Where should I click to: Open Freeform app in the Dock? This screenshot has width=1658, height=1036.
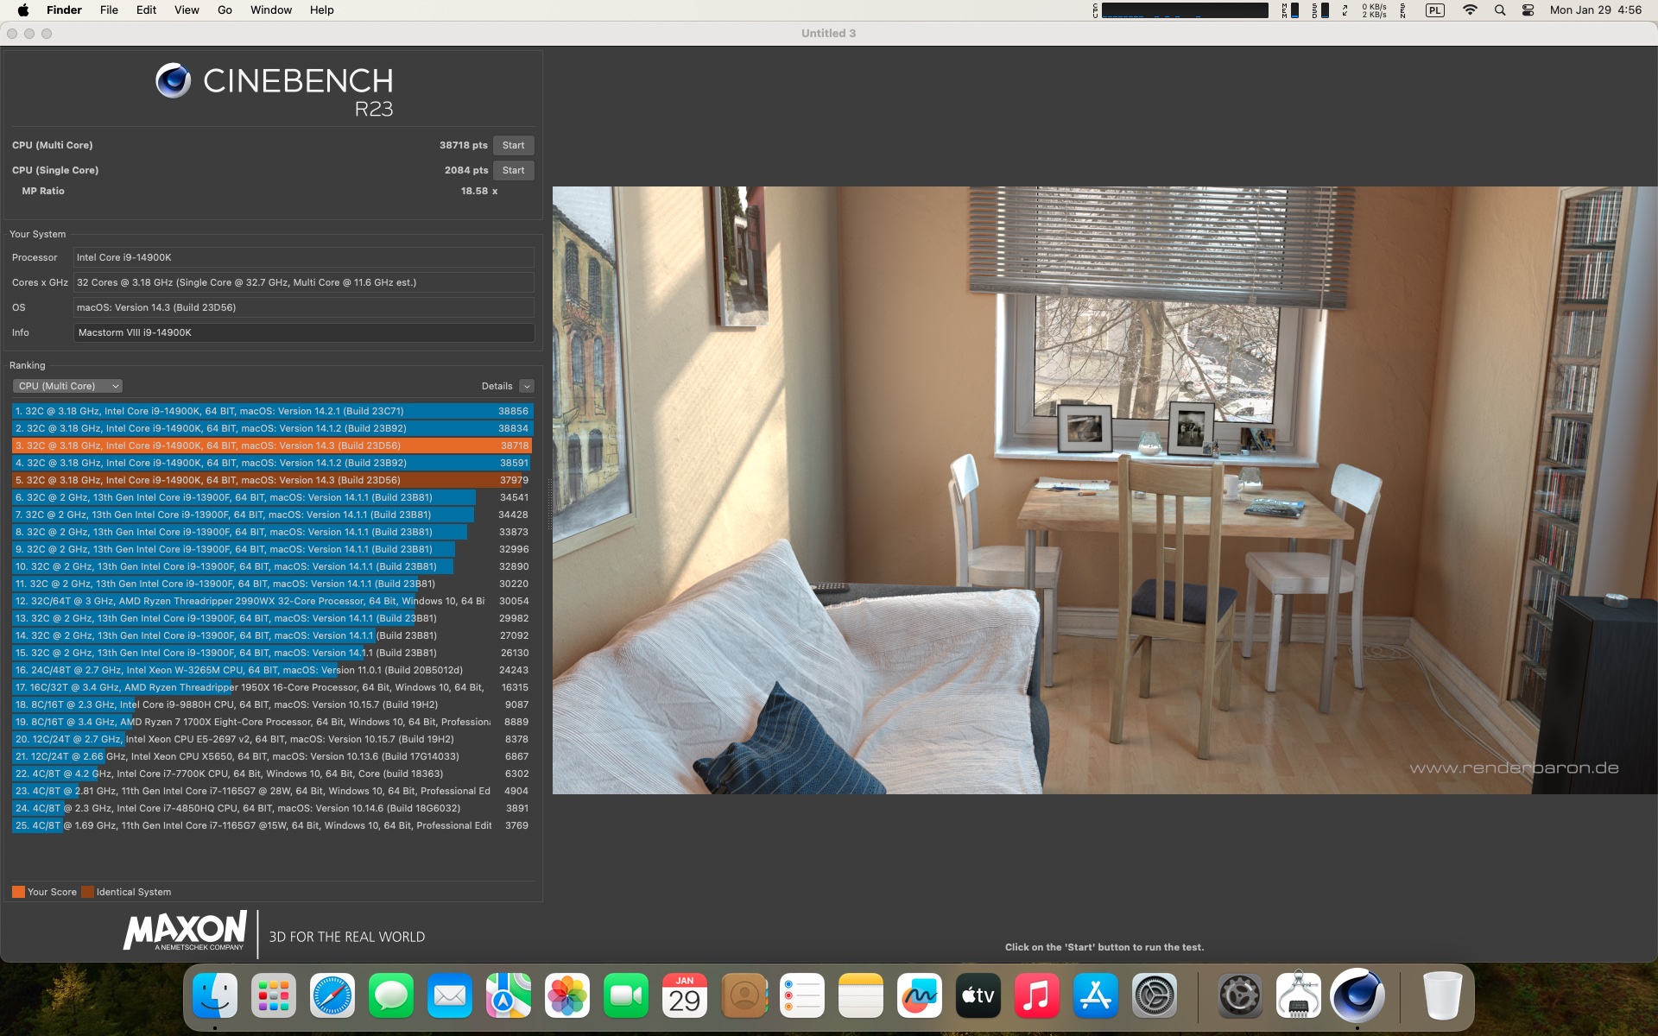click(x=919, y=995)
